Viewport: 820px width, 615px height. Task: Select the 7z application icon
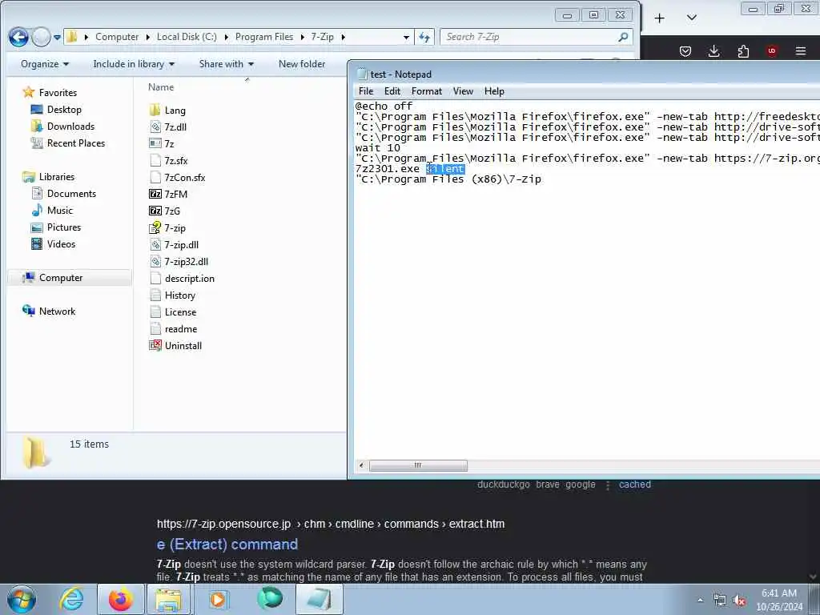point(155,143)
